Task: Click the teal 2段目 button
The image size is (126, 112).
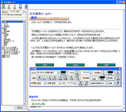Action: click(x=75, y=65)
